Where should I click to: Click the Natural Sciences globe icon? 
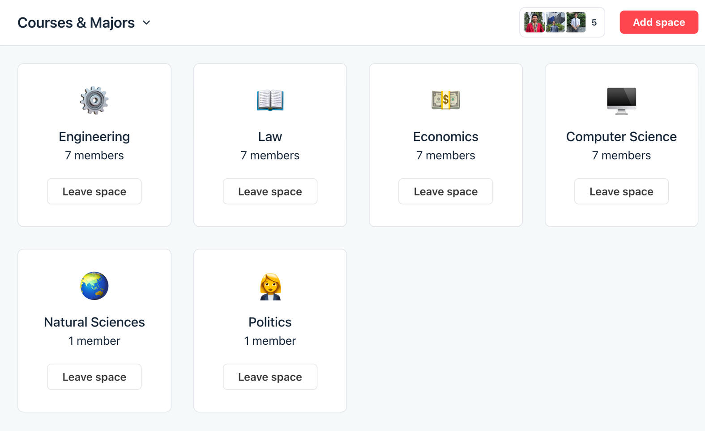click(x=94, y=286)
